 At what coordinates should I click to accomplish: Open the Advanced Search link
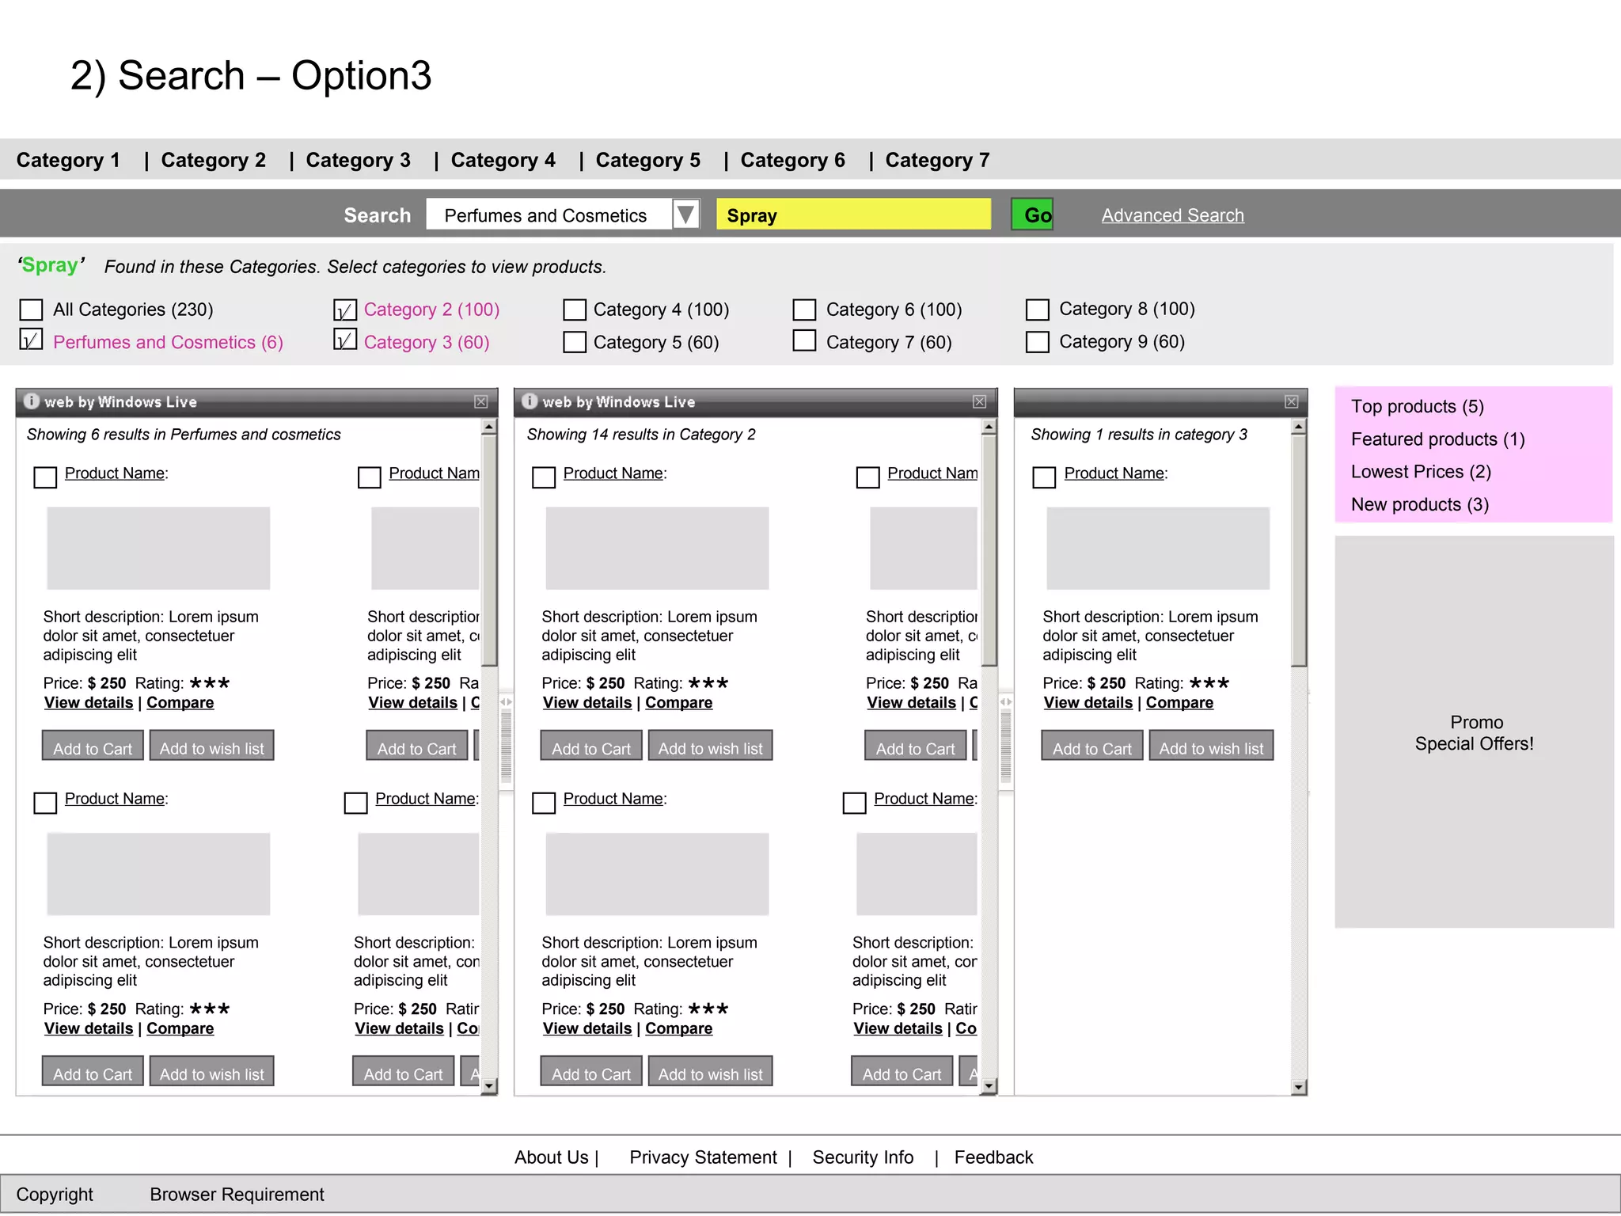point(1172,215)
